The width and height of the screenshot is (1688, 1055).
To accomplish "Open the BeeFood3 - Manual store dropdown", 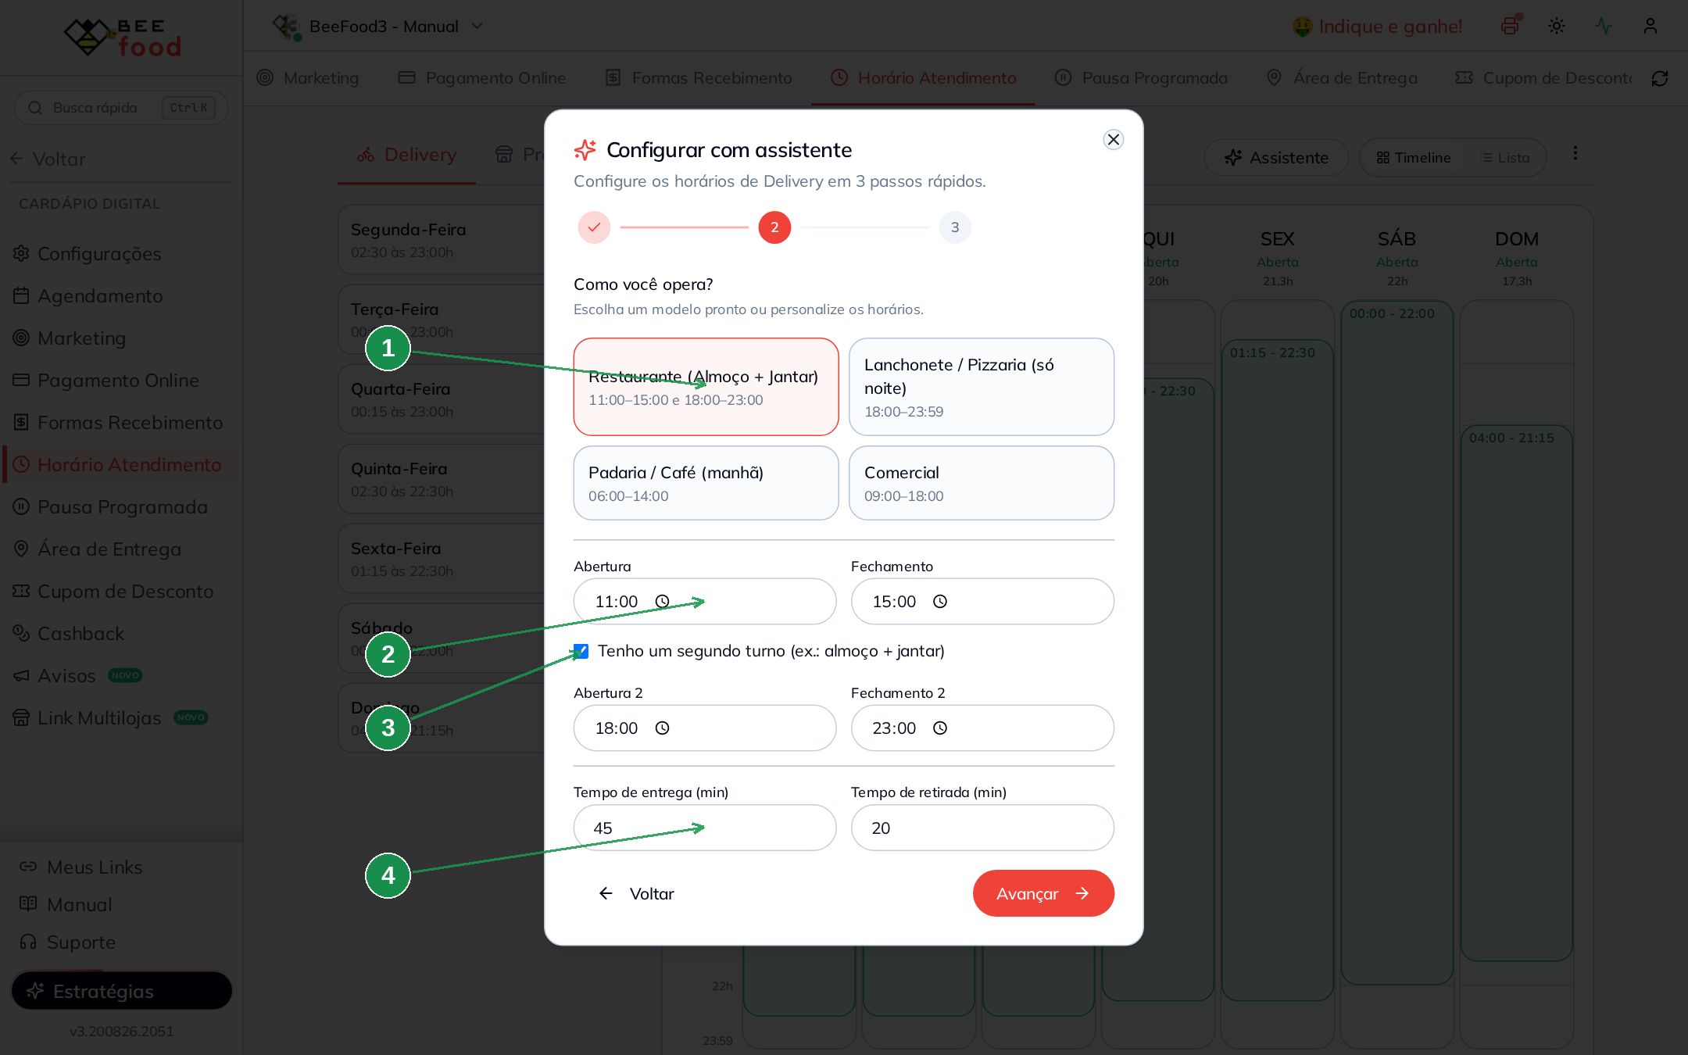I will pos(378,27).
